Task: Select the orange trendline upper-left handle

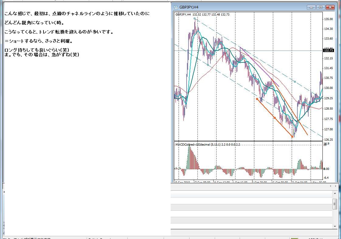Action: [x=257, y=99]
